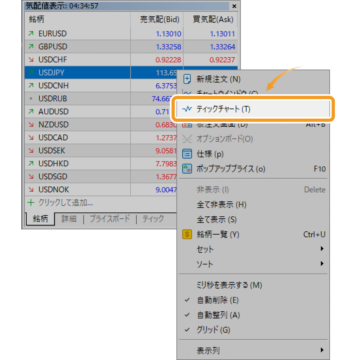Click USDCHF ask value 0.92237

222,60
